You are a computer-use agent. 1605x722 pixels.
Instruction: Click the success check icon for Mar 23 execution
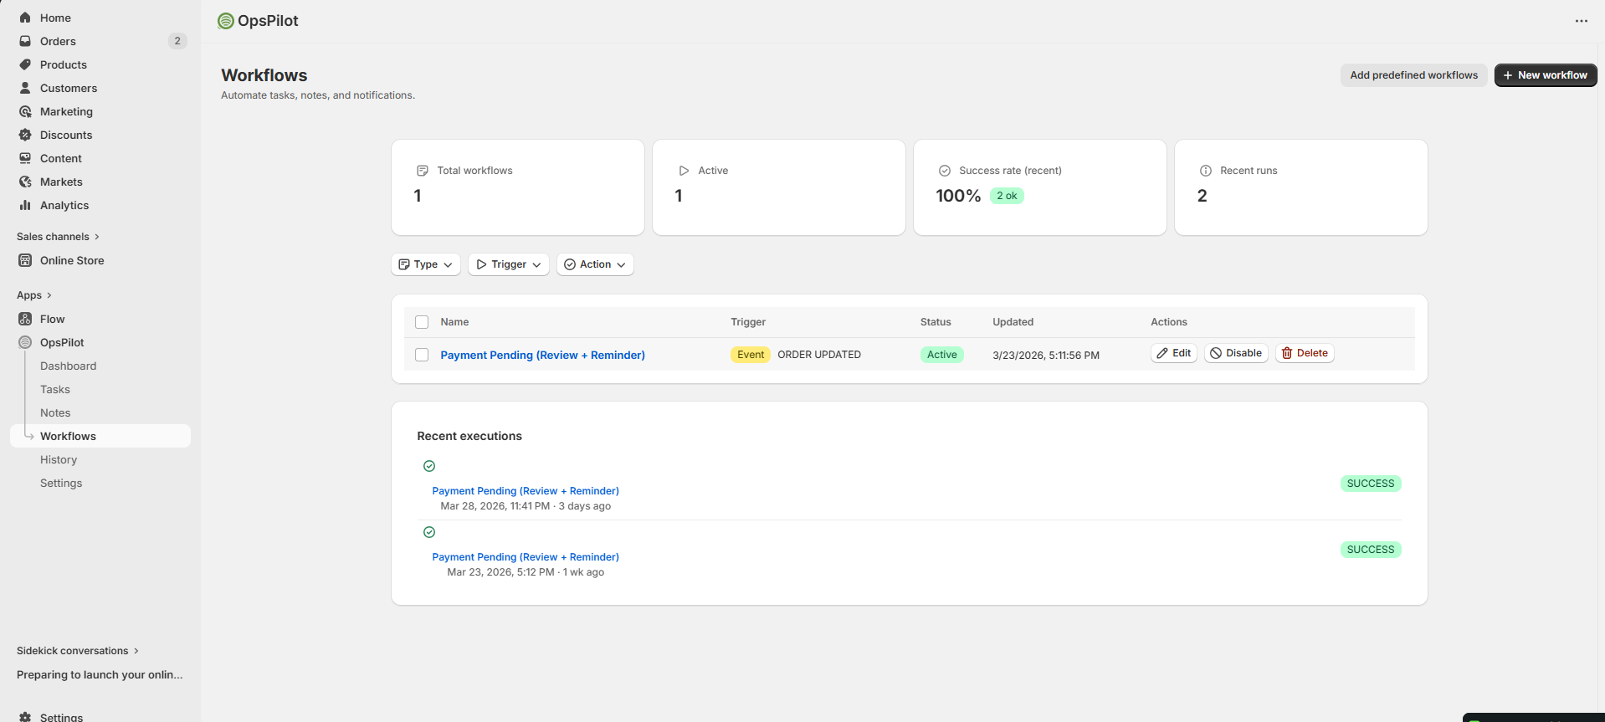coord(429,532)
